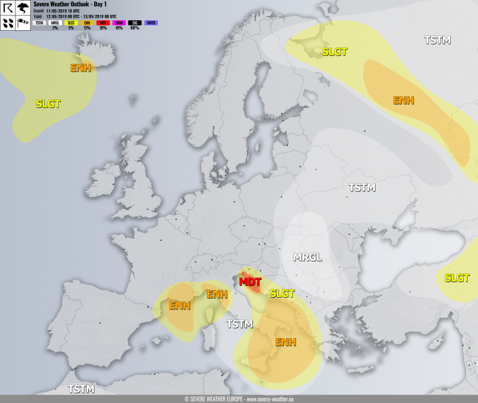Click the red MDT label over the Adriatic
The height and width of the screenshot is (403, 478).
(x=250, y=281)
